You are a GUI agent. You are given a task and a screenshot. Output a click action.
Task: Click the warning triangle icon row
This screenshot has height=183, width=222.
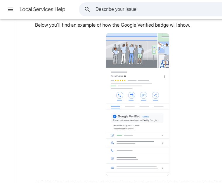(x=138, y=143)
